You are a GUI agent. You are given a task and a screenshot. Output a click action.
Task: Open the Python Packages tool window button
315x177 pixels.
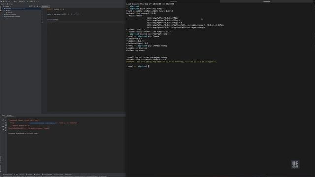47,174
